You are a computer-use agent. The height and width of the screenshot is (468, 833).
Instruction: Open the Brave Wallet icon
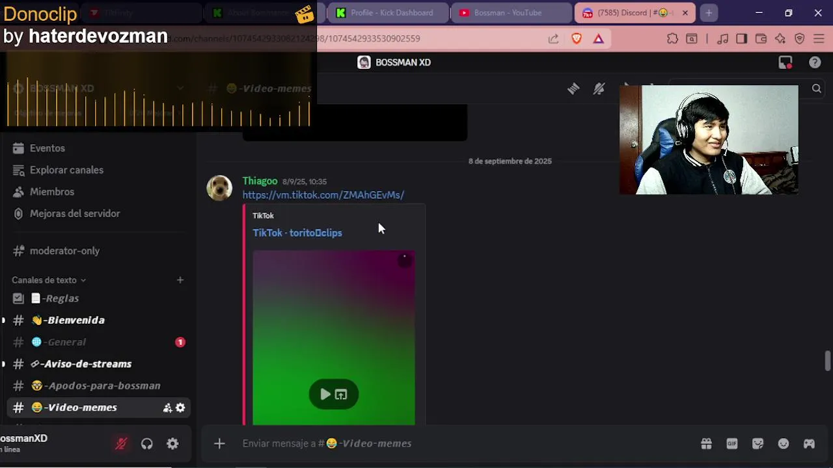click(x=761, y=39)
